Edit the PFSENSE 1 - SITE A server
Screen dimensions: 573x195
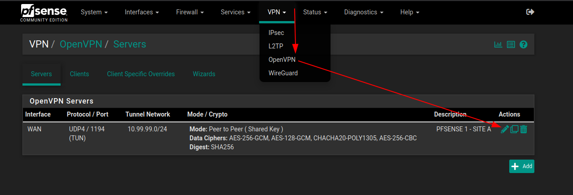click(505, 129)
